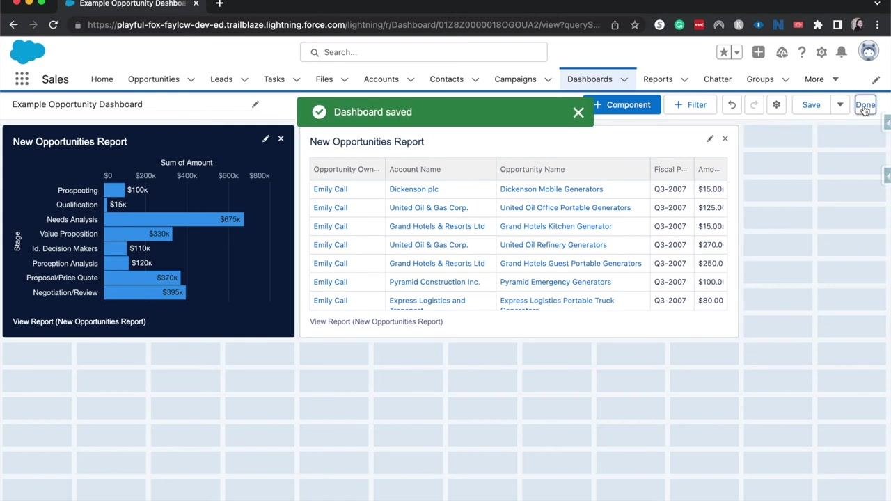Add a new Component
The width and height of the screenshot is (891, 501).
point(622,105)
